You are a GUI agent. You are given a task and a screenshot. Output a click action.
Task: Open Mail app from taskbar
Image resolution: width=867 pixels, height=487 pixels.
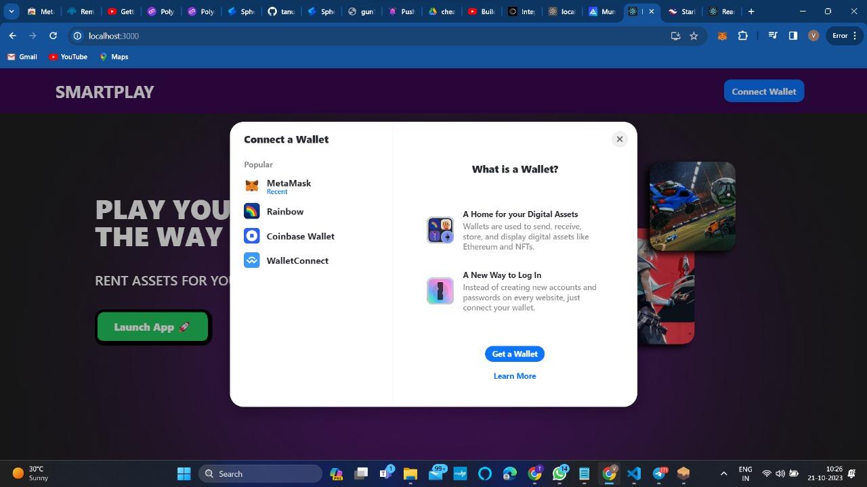click(x=436, y=473)
